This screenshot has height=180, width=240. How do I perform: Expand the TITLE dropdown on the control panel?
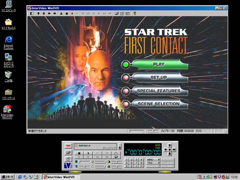[x=153, y=163]
